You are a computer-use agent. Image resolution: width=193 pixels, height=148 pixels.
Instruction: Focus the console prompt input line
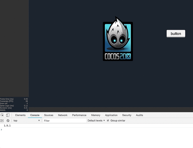coord(96,130)
